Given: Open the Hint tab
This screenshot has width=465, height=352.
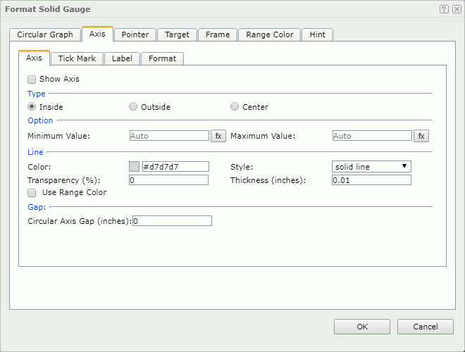Looking at the screenshot, I should click(x=318, y=34).
